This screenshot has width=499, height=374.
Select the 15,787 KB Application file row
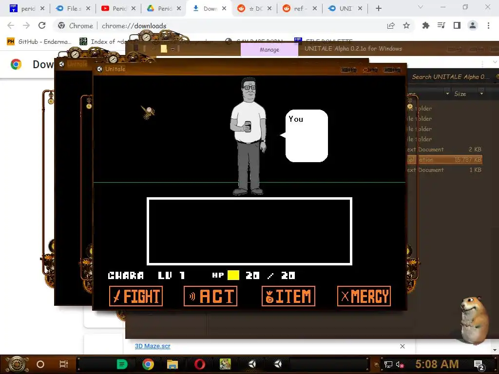click(x=444, y=160)
